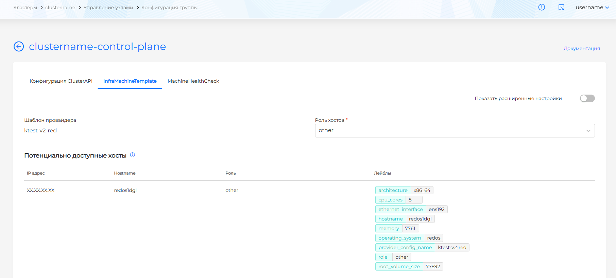The image size is (616, 278).
Task: Expand the username account menu
Action: pyautogui.click(x=592, y=7)
